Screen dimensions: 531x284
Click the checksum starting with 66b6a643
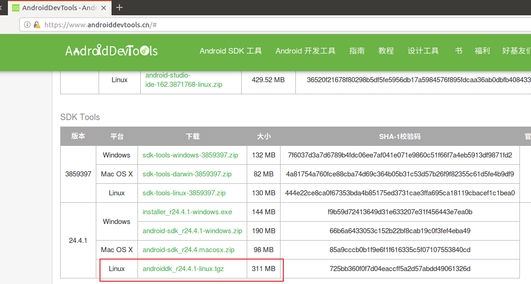pyautogui.click(x=400, y=230)
